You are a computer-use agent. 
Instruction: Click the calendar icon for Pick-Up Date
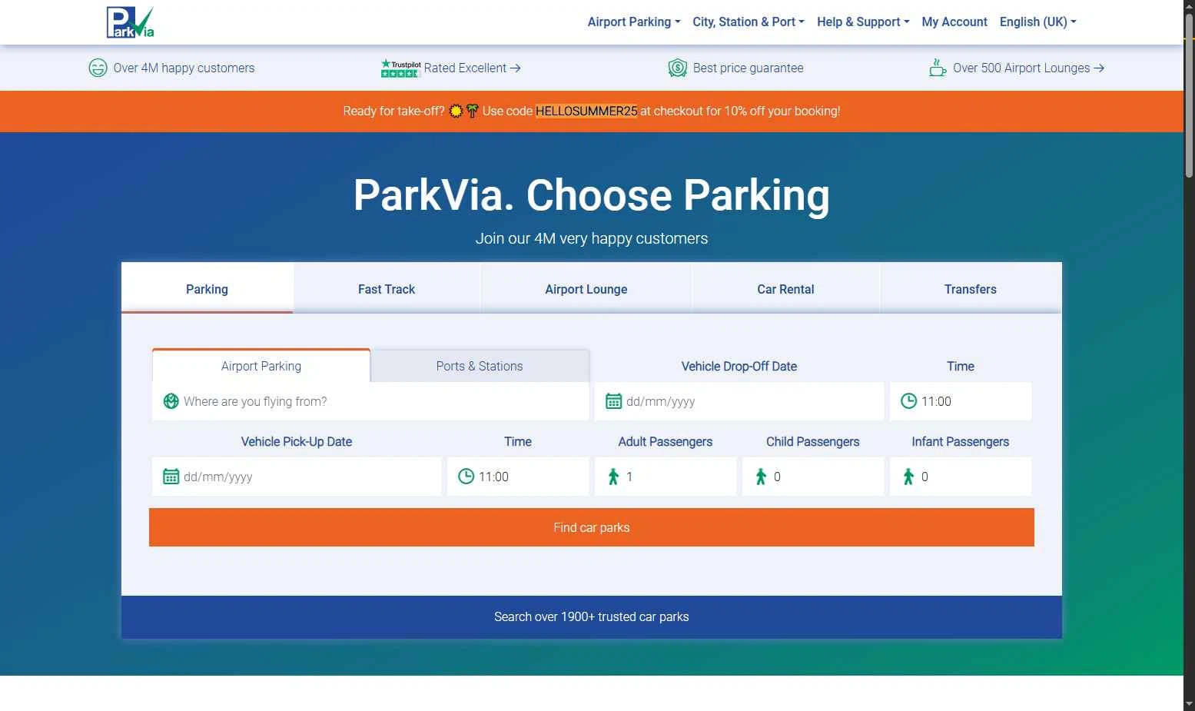coord(171,477)
